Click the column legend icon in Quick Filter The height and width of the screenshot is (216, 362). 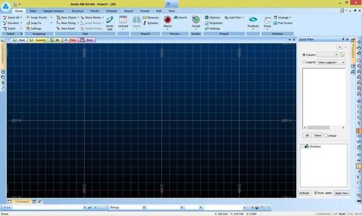pos(342,54)
